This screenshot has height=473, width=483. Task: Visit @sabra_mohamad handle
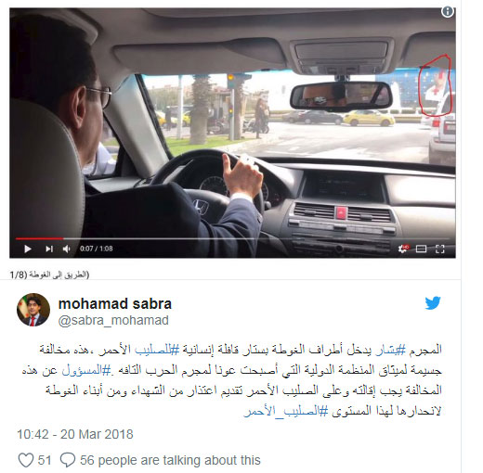pyautogui.click(x=113, y=320)
